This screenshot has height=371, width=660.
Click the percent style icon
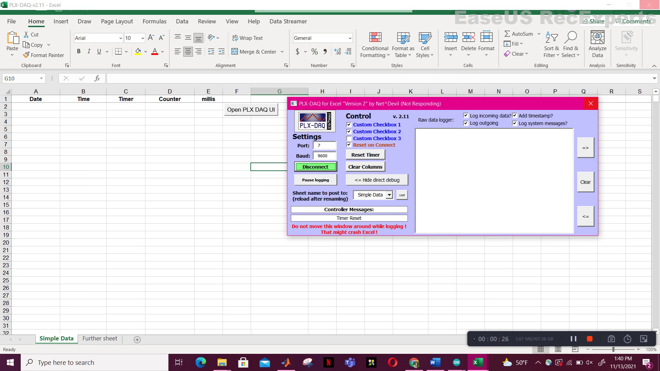314,52
